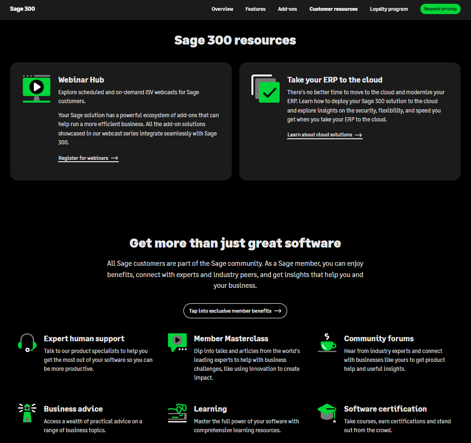Click the Software certification graduation cap icon

(327, 413)
